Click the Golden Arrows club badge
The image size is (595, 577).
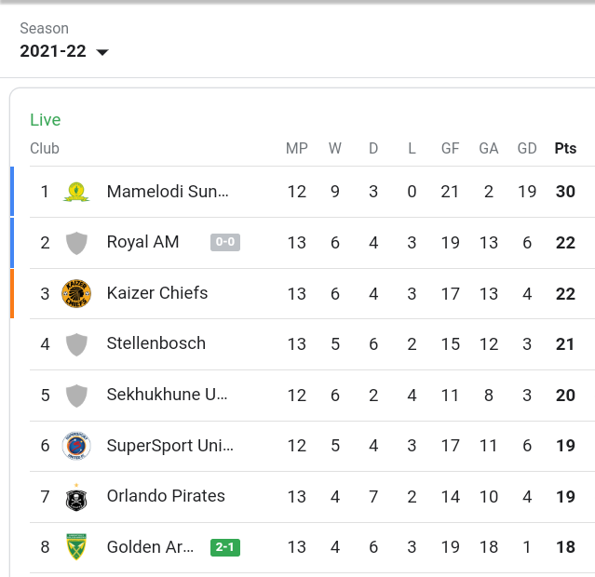pyautogui.click(x=76, y=547)
